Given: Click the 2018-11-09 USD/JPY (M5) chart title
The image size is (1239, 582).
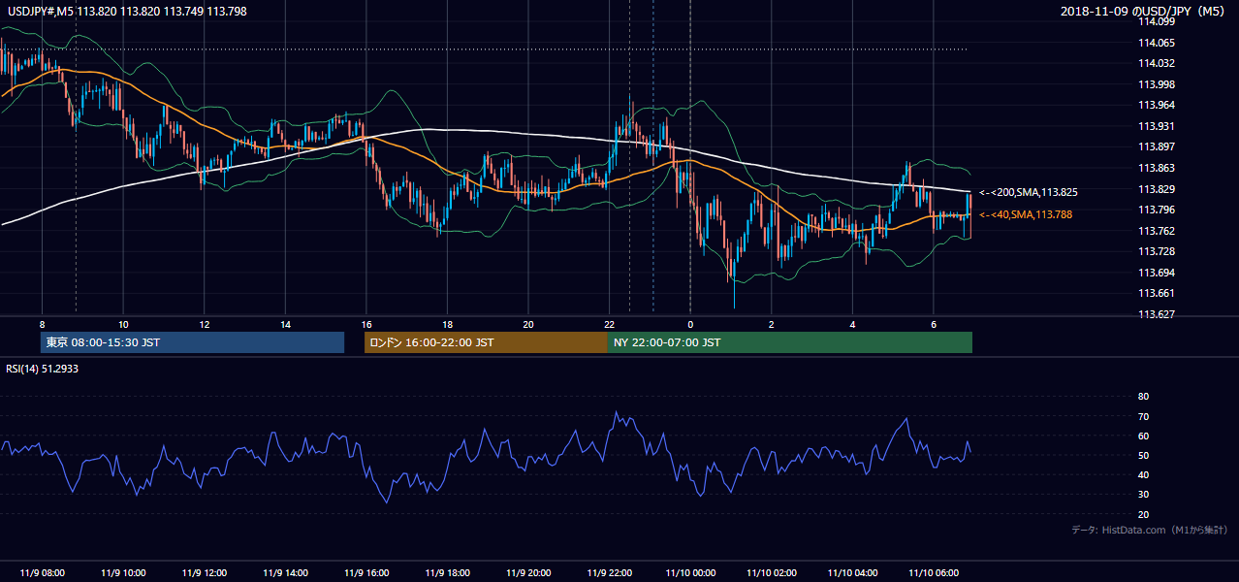Looking at the screenshot, I should coord(1144,11).
